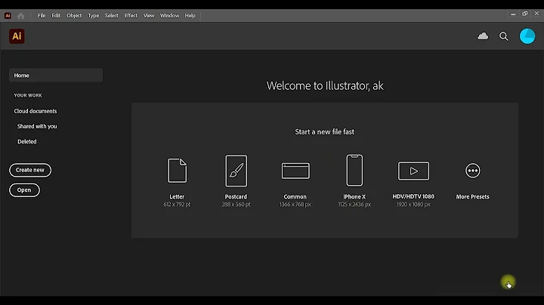Open the user profile avatar
The height and width of the screenshot is (305, 544).
(527, 36)
